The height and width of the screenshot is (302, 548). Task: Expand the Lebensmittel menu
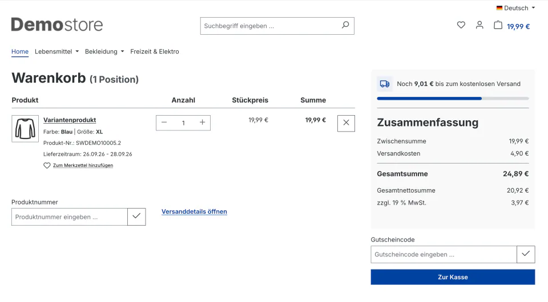pos(57,52)
